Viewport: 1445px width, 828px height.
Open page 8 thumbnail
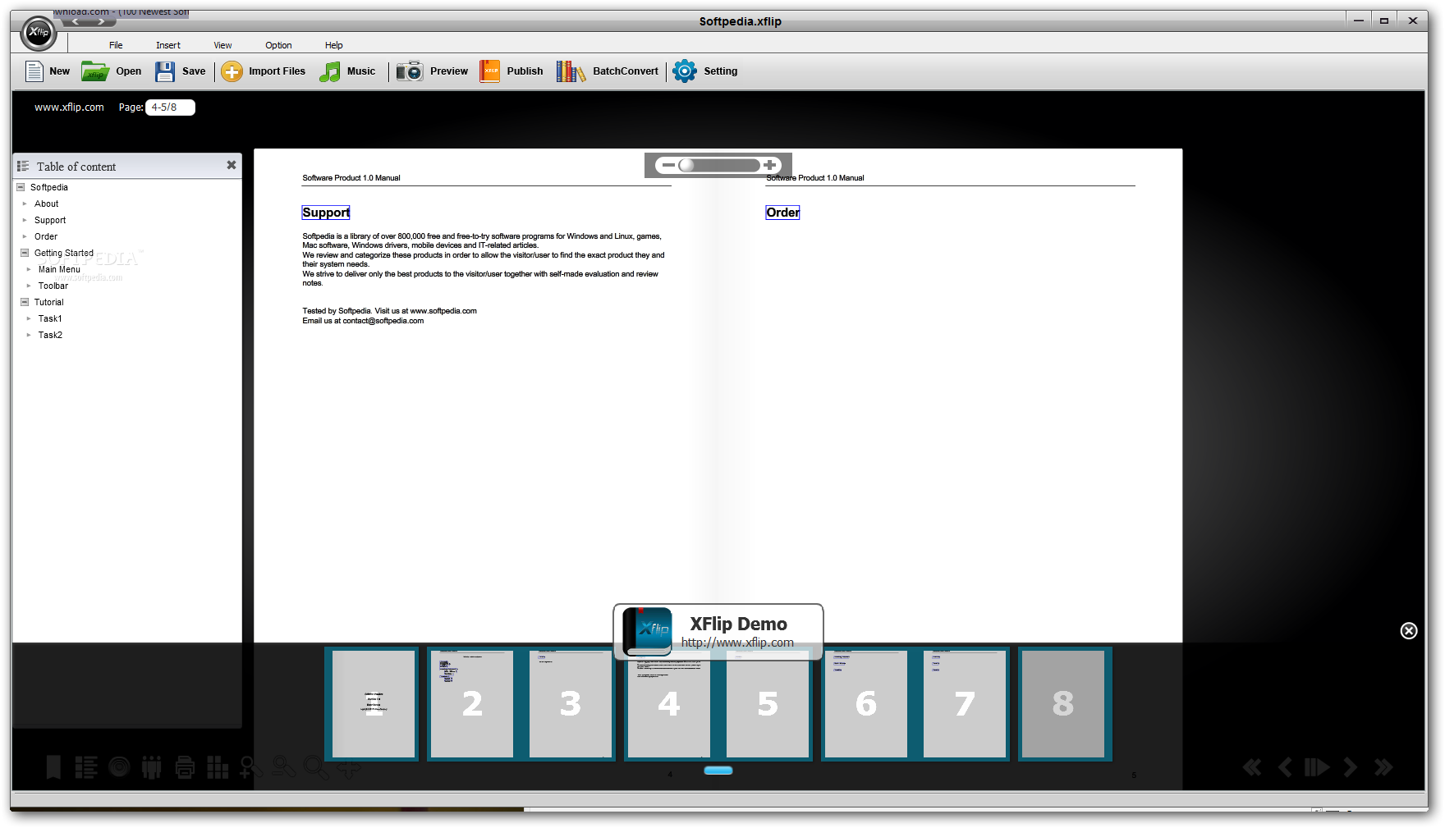click(x=1063, y=703)
